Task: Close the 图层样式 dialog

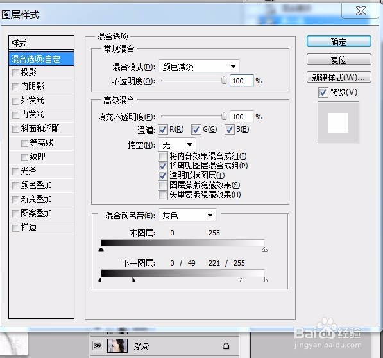Action: pyautogui.click(x=361, y=11)
